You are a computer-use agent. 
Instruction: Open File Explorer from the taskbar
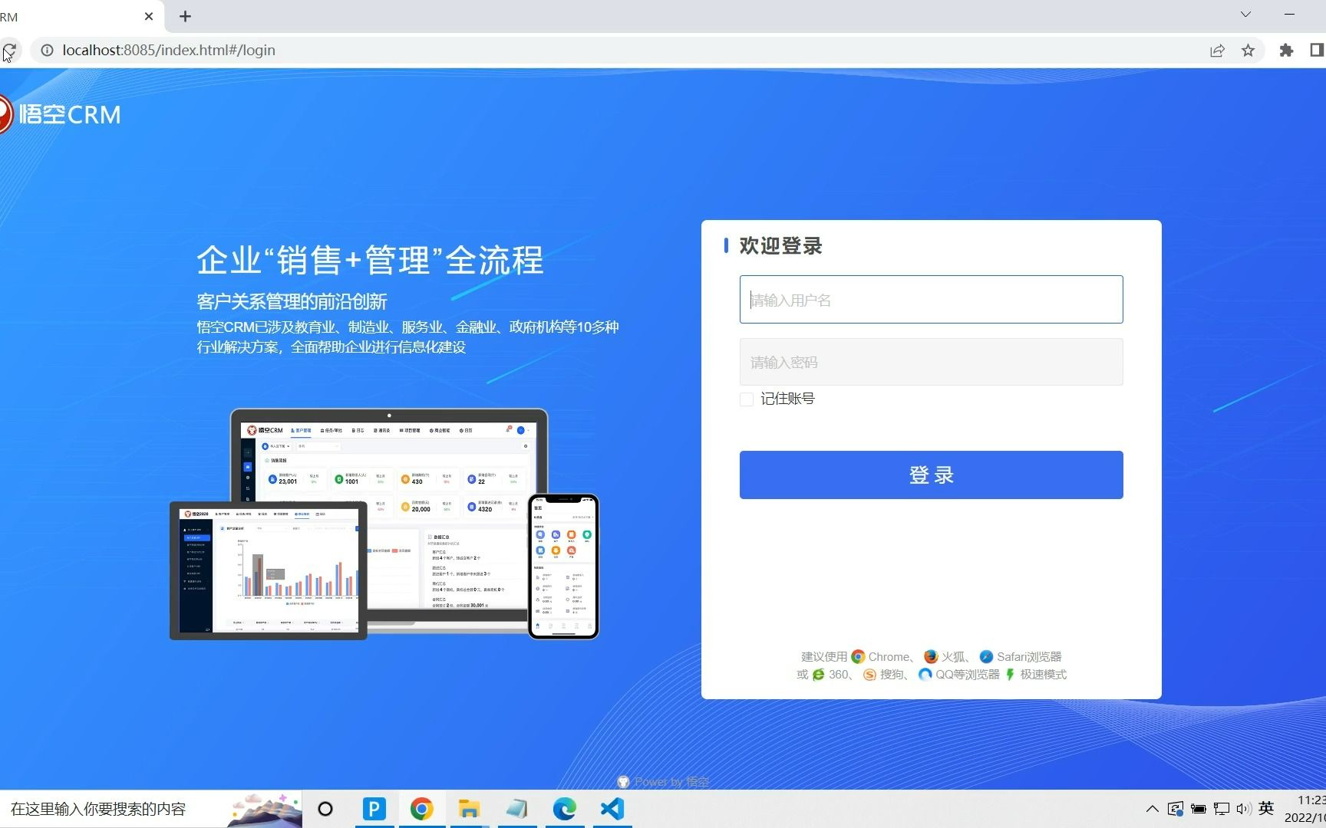469,809
